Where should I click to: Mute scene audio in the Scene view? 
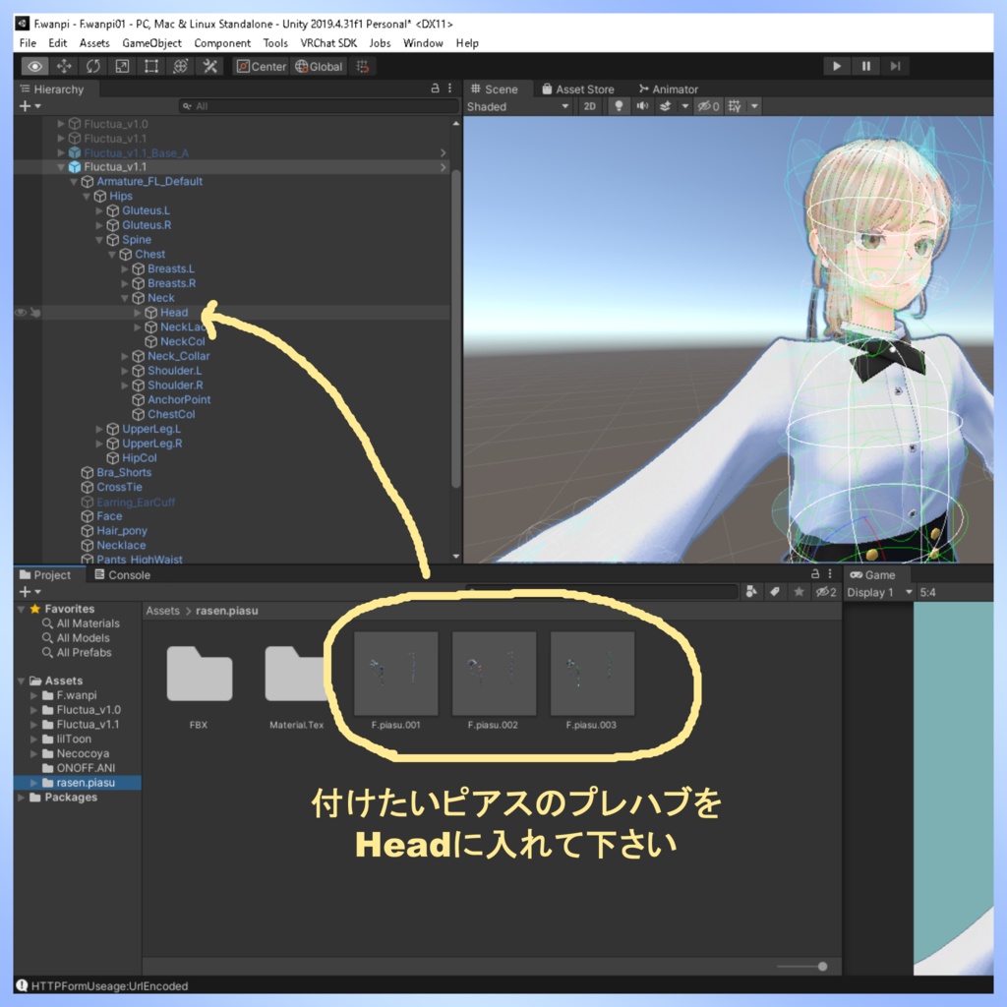[642, 106]
